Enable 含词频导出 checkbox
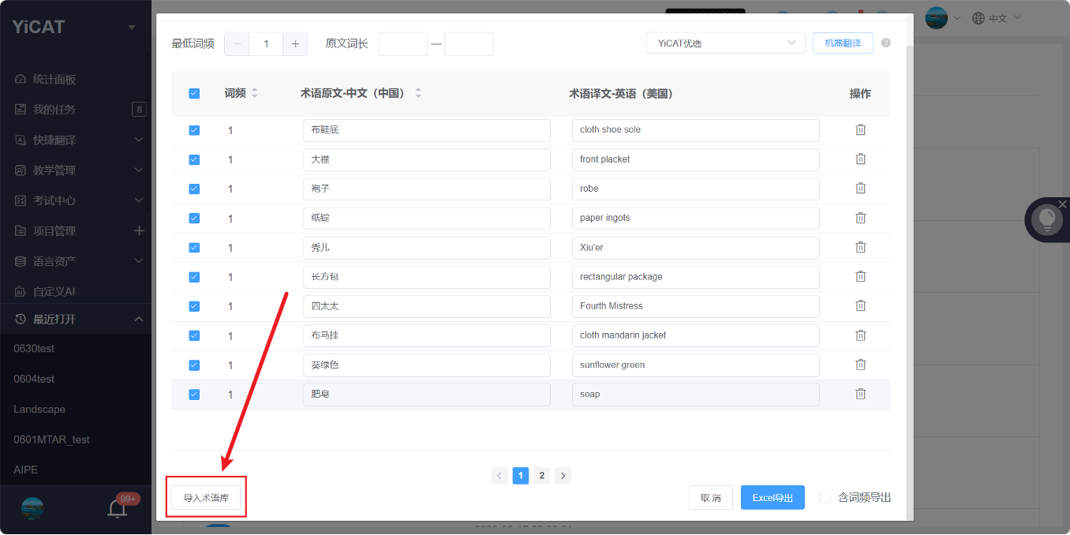Screen dimensions: 1070x535 pyautogui.click(x=825, y=497)
